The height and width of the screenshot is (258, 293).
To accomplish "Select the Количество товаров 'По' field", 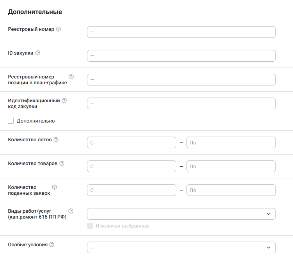I will (231, 166).
